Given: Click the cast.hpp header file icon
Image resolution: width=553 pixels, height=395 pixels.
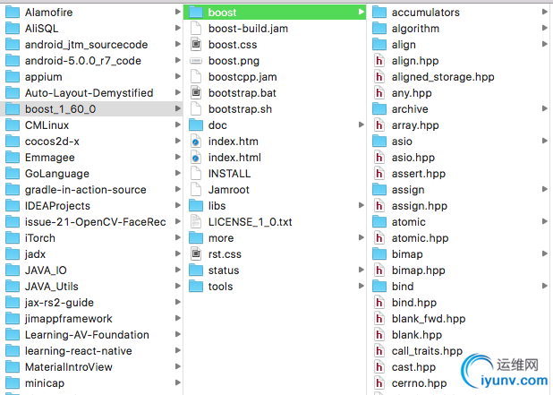Looking at the screenshot, I should coord(379,366).
